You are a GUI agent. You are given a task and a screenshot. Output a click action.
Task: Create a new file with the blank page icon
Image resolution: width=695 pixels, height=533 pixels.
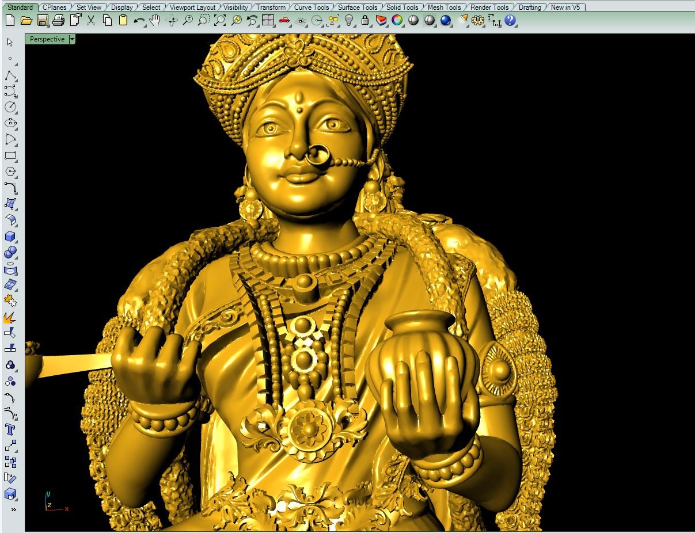pos(10,21)
